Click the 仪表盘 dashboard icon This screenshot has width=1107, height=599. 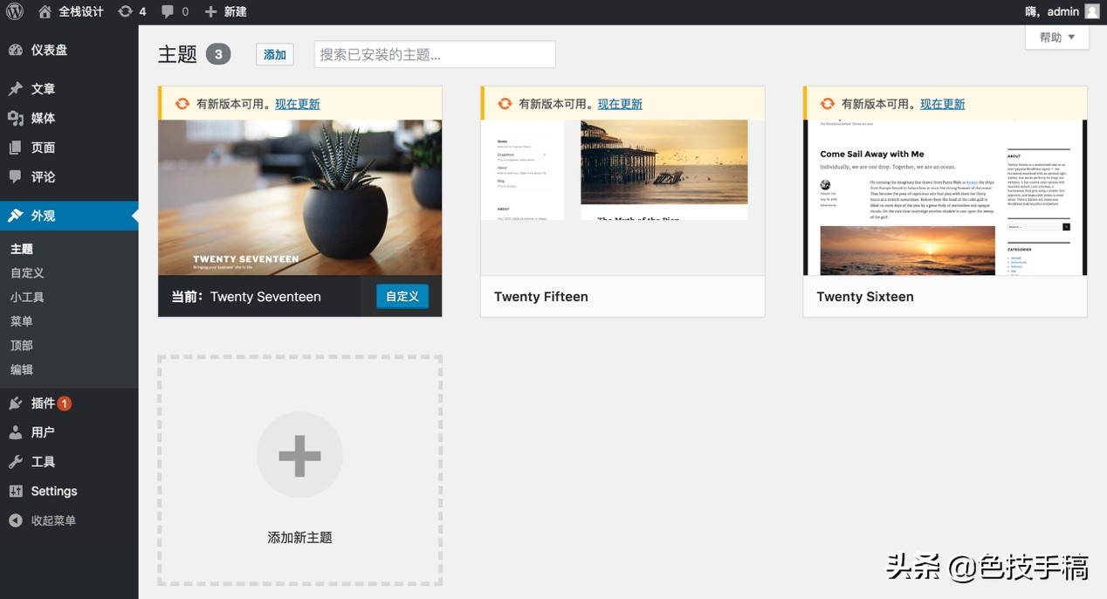pyautogui.click(x=16, y=50)
